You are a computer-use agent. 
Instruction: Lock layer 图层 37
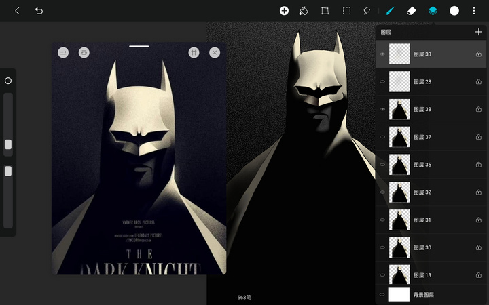(x=478, y=137)
